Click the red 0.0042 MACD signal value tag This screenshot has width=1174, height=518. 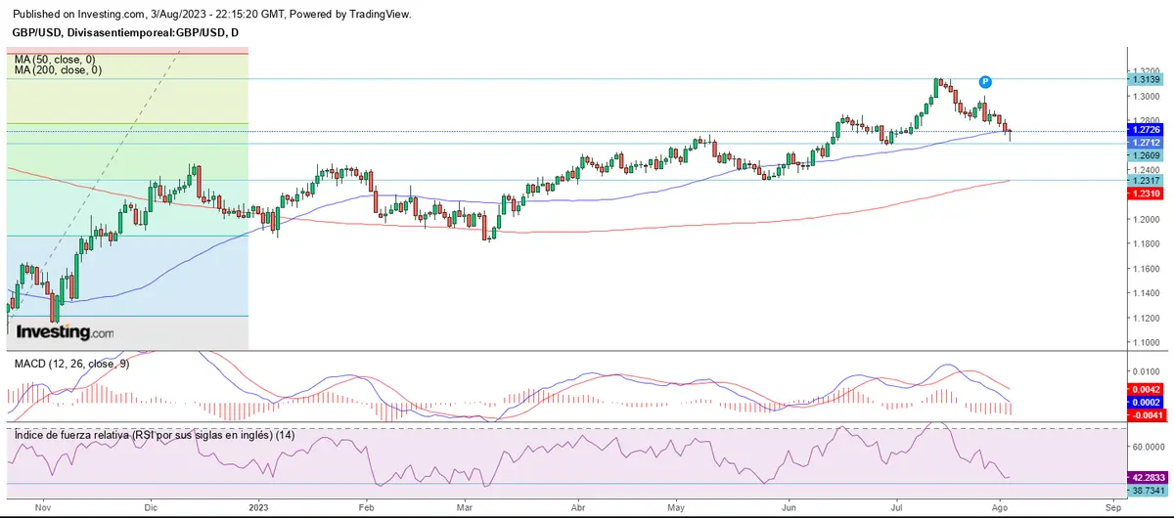tap(1145, 389)
